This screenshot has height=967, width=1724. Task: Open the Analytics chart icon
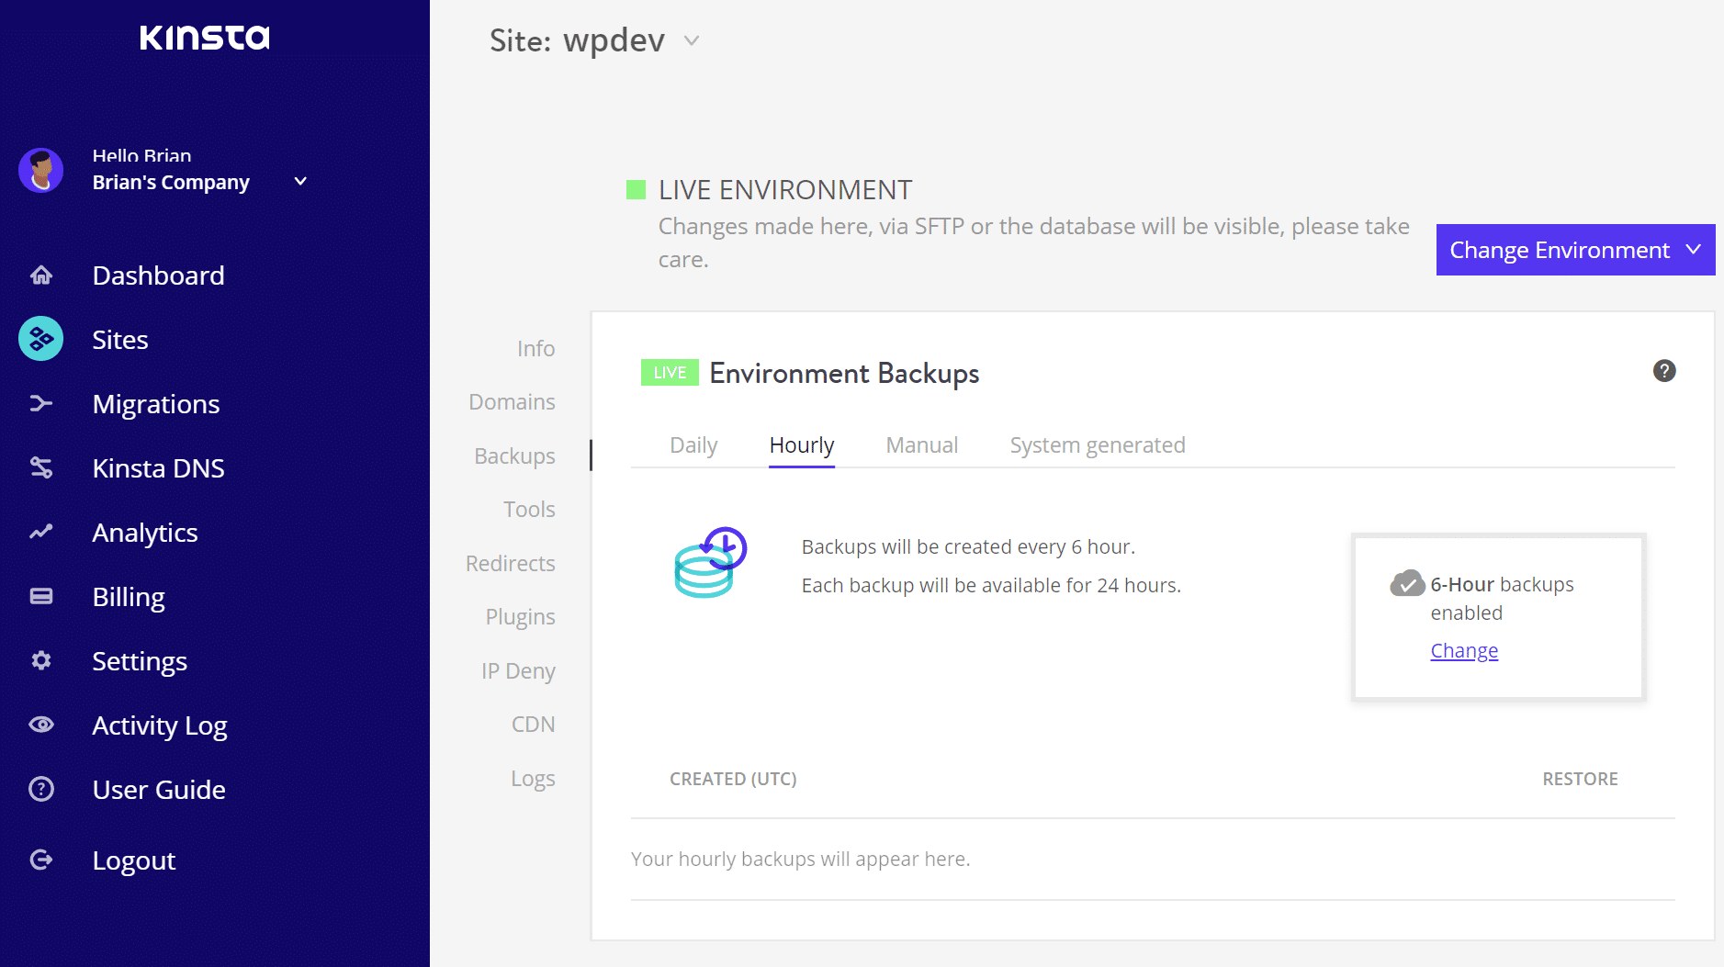tap(41, 532)
